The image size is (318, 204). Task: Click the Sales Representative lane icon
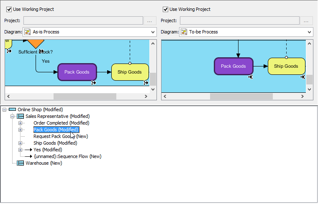(20, 116)
